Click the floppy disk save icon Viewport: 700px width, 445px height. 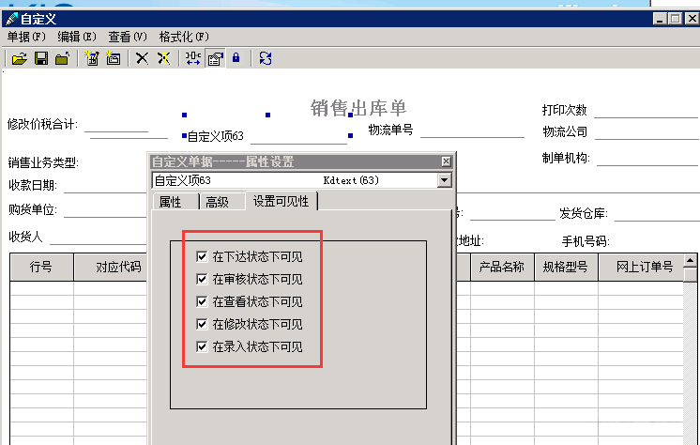click(41, 58)
